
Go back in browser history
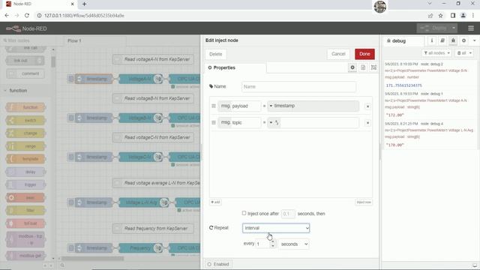[7, 16]
